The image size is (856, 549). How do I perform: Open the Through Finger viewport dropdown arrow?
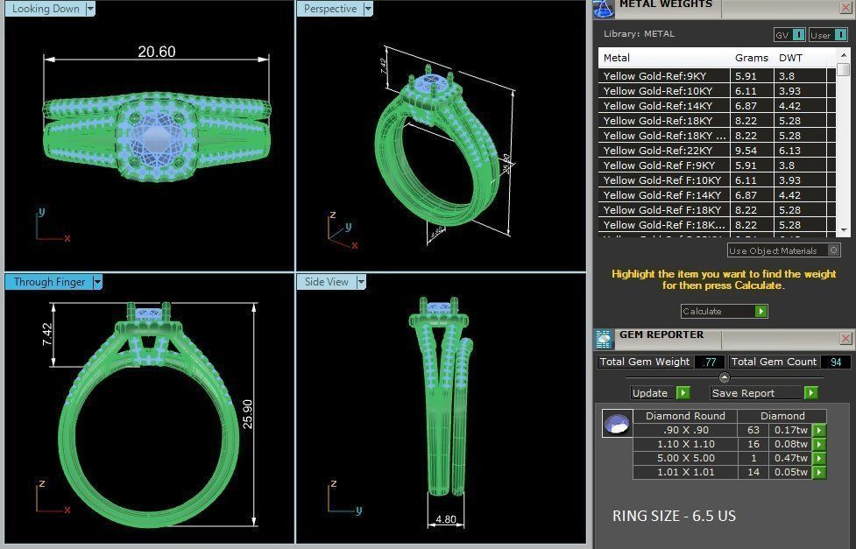97,282
